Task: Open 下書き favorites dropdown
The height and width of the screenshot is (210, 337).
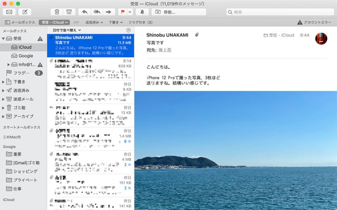Action: tap(115, 22)
